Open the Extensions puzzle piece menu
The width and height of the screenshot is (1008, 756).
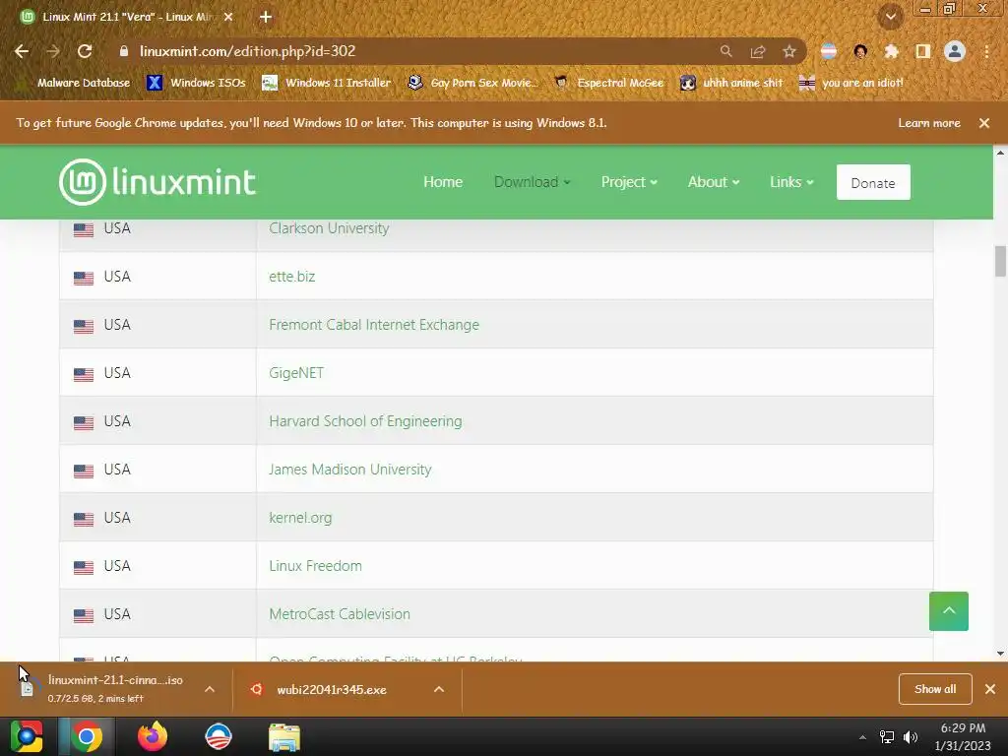pyautogui.click(x=892, y=51)
